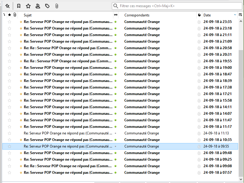Show only starred messages
Image resolution: width=244 pixels, height=183 pixels.
click(x=28, y=6)
